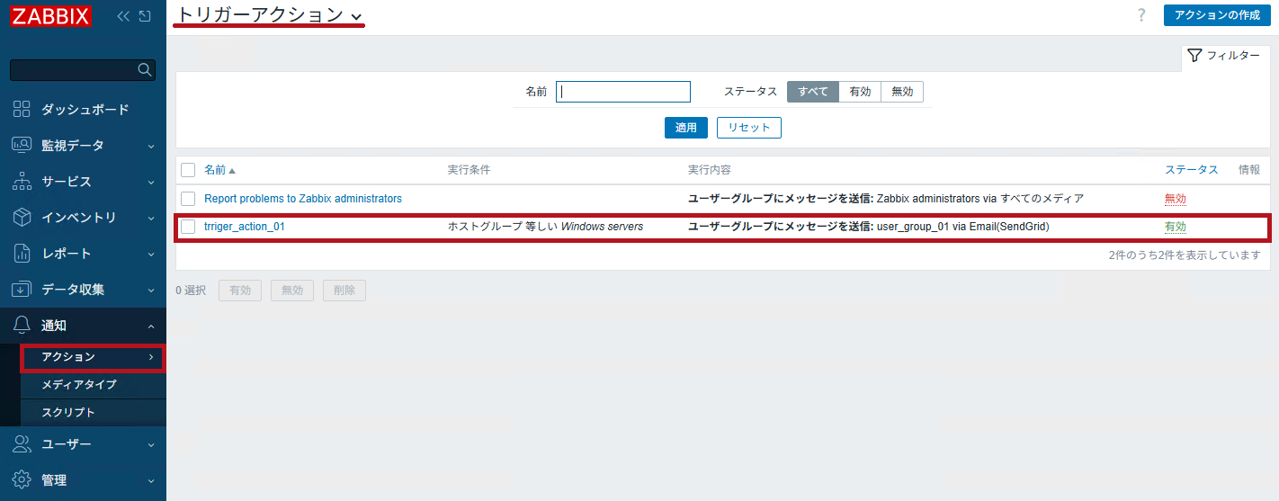The height and width of the screenshot is (501, 1279).
Task: Click the bulk 削除 button
Action: point(344,291)
